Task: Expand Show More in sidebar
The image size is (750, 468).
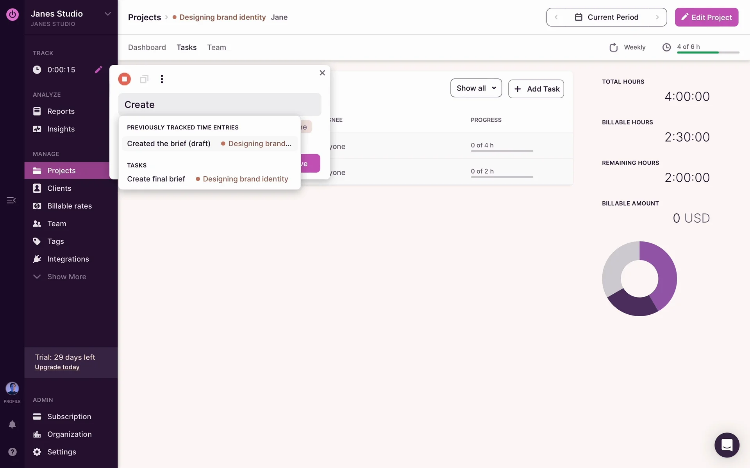Action: (x=66, y=277)
